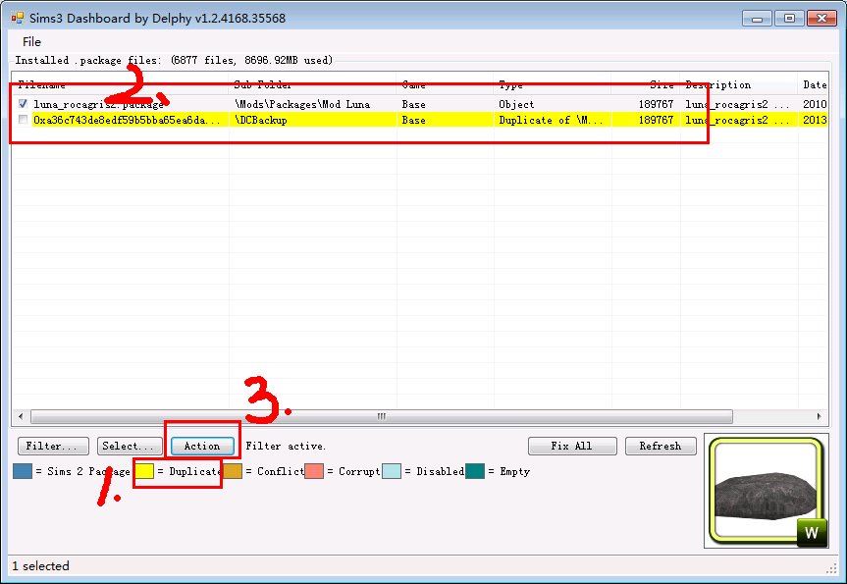Click the green W badge on the thumbnail

point(811,534)
